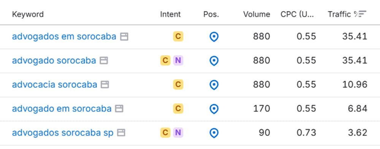The width and height of the screenshot is (380, 149).
Task: Click location pin for advogado sorocaba row
Action: (214, 61)
